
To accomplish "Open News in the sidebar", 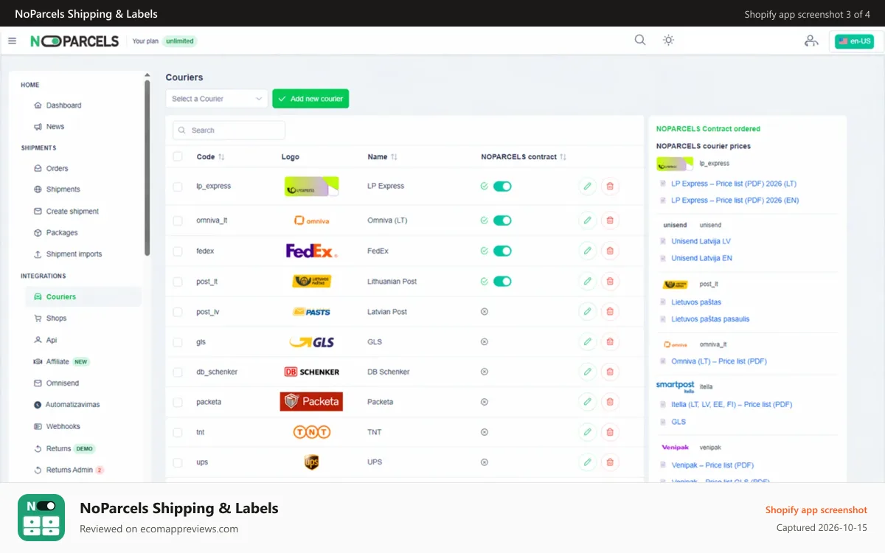I will click(55, 127).
